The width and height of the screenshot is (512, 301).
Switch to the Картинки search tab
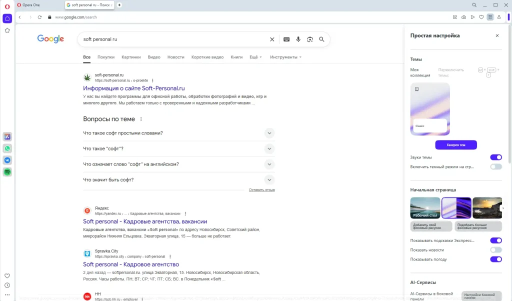(131, 57)
